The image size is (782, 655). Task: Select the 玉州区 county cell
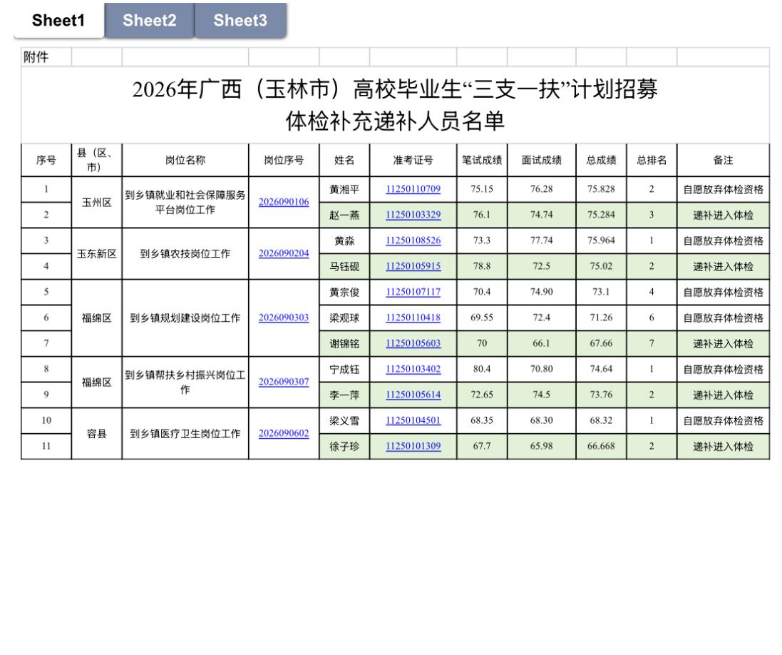(x=97, y=202)
